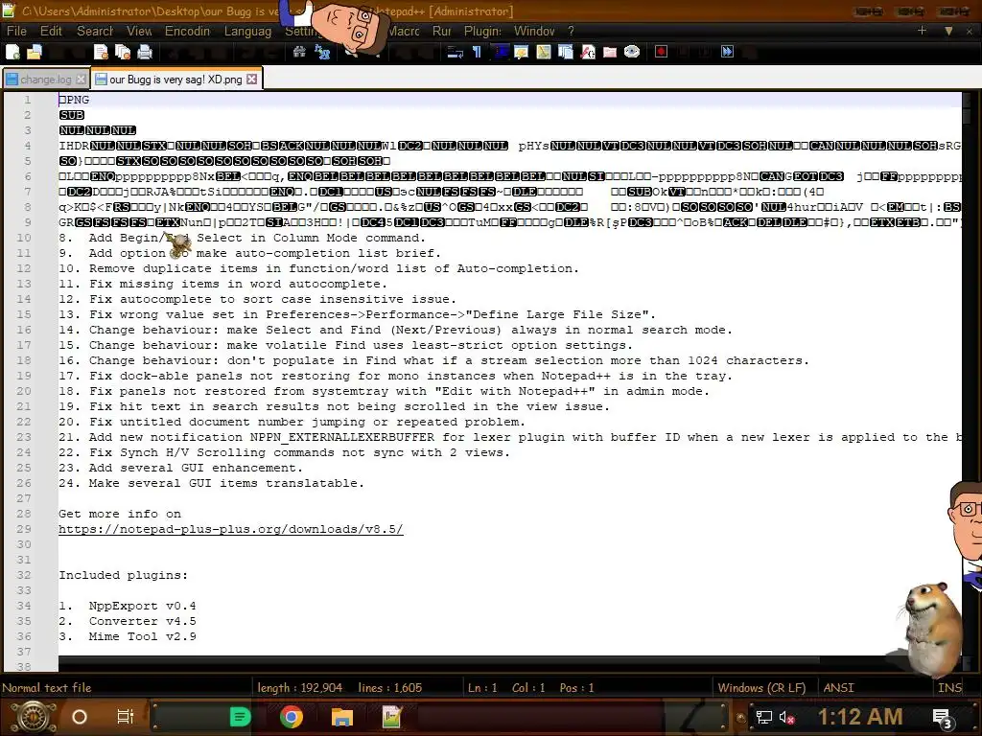Click the line '1. NppExport v0.4'
The height and width of the screenshot is (736, 982).
pos(128,606)
